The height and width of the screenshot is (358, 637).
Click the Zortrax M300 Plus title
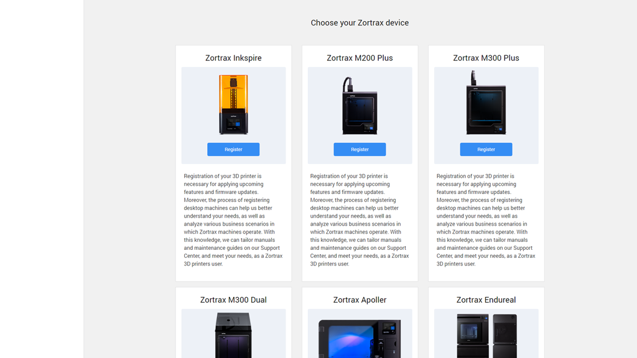[x=486, y=58]
